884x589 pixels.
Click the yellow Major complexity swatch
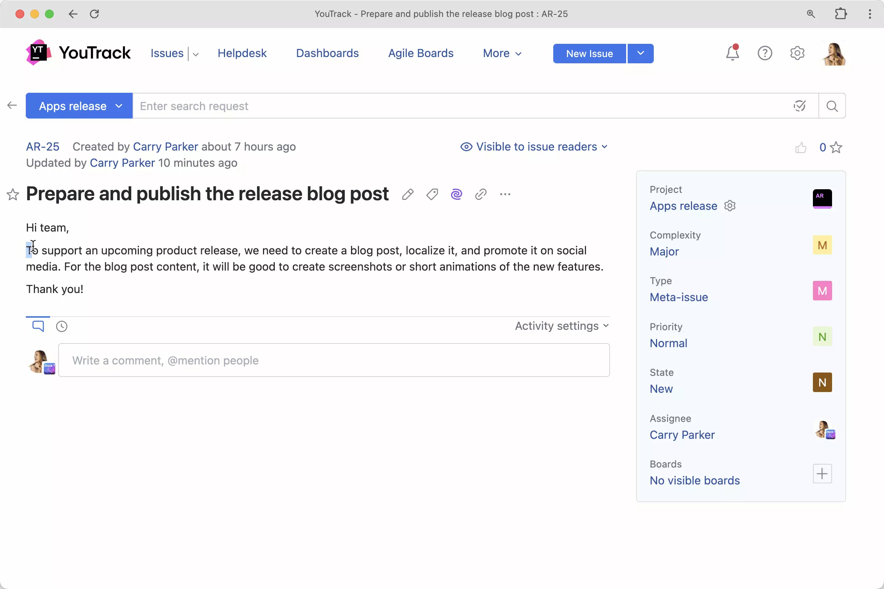(822, 245)
